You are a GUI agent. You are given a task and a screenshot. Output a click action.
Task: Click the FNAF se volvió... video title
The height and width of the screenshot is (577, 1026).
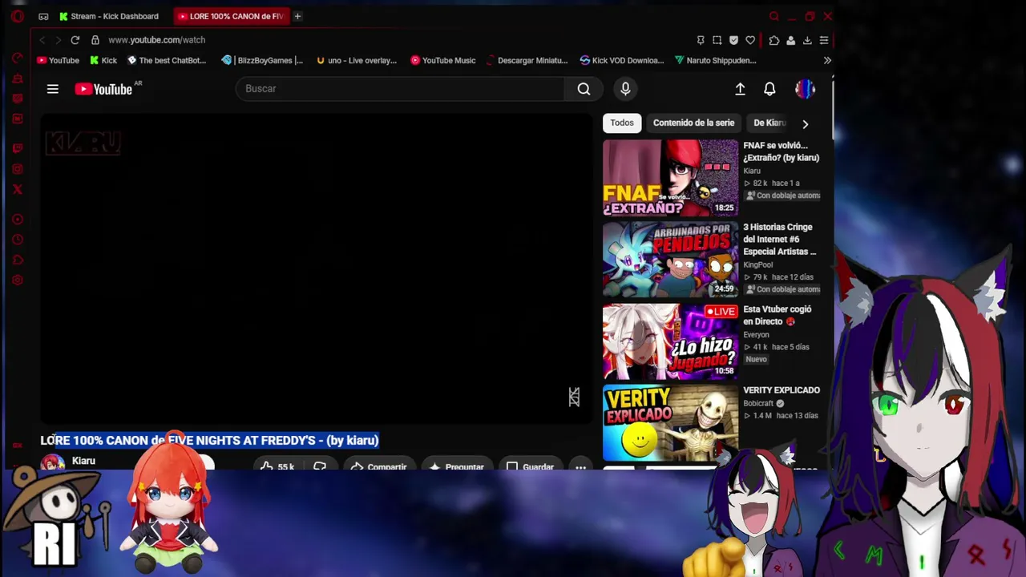coord(781,151)
